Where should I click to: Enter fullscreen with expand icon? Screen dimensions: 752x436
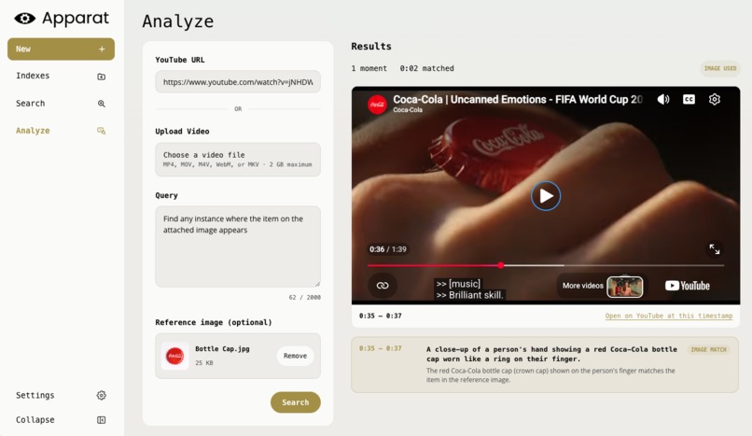coord(715,249)
